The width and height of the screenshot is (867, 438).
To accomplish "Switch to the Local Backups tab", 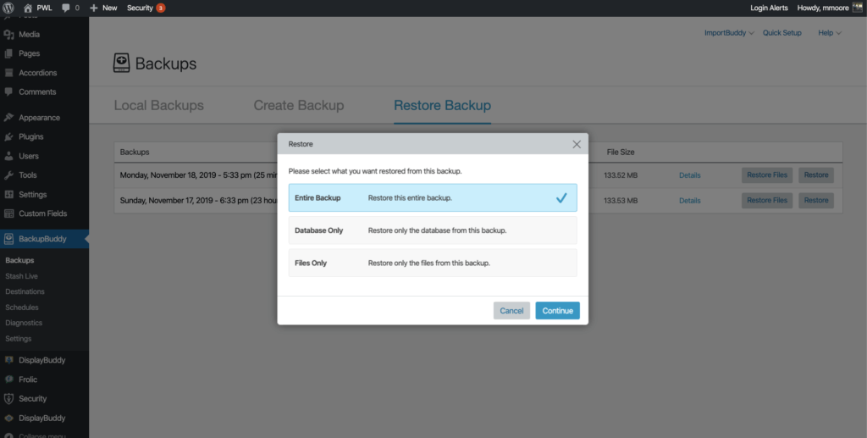I will click(x=158, y=105).
